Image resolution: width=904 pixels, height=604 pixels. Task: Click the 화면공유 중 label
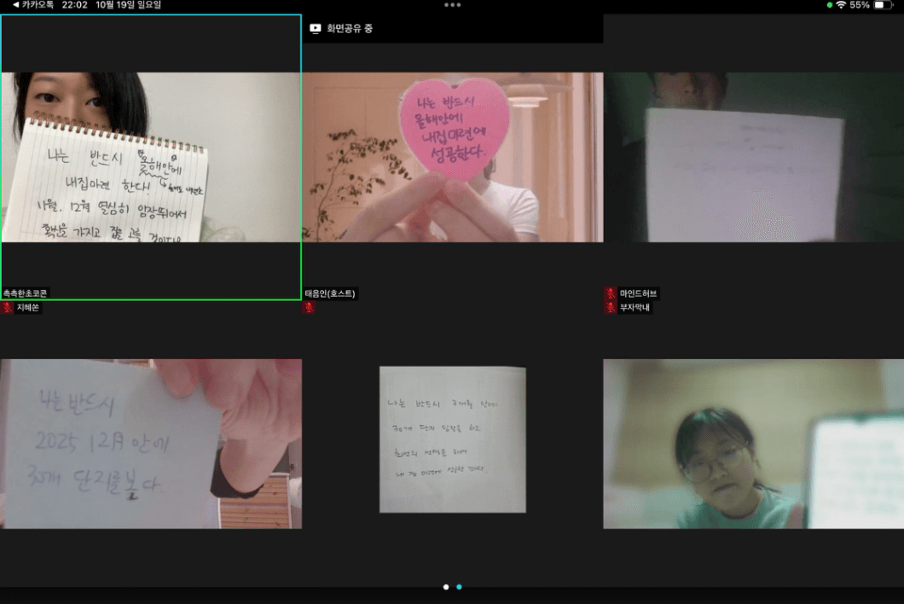tap(350, 28)
